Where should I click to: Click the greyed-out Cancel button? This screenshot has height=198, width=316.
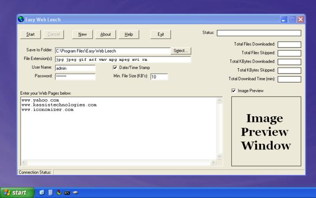(54, 35)
